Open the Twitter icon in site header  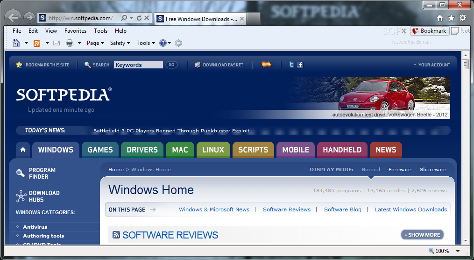point(291,65)
